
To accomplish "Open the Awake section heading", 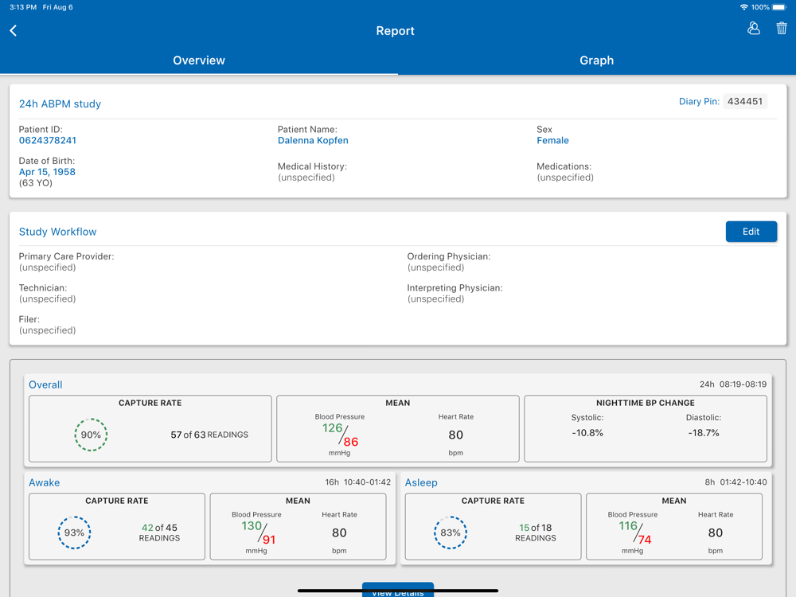I will (x=44, y=482).
